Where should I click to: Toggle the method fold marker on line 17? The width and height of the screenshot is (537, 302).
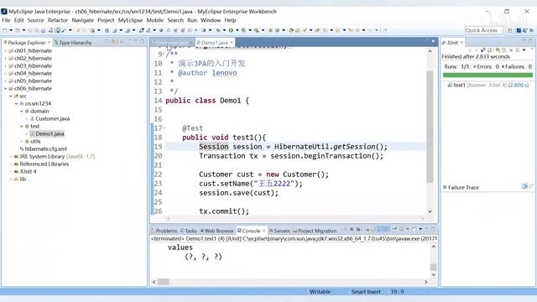tap(164, 128)
